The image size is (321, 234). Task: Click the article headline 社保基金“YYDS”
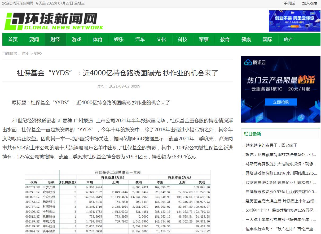pyautogui.click(x=117, y=73)
